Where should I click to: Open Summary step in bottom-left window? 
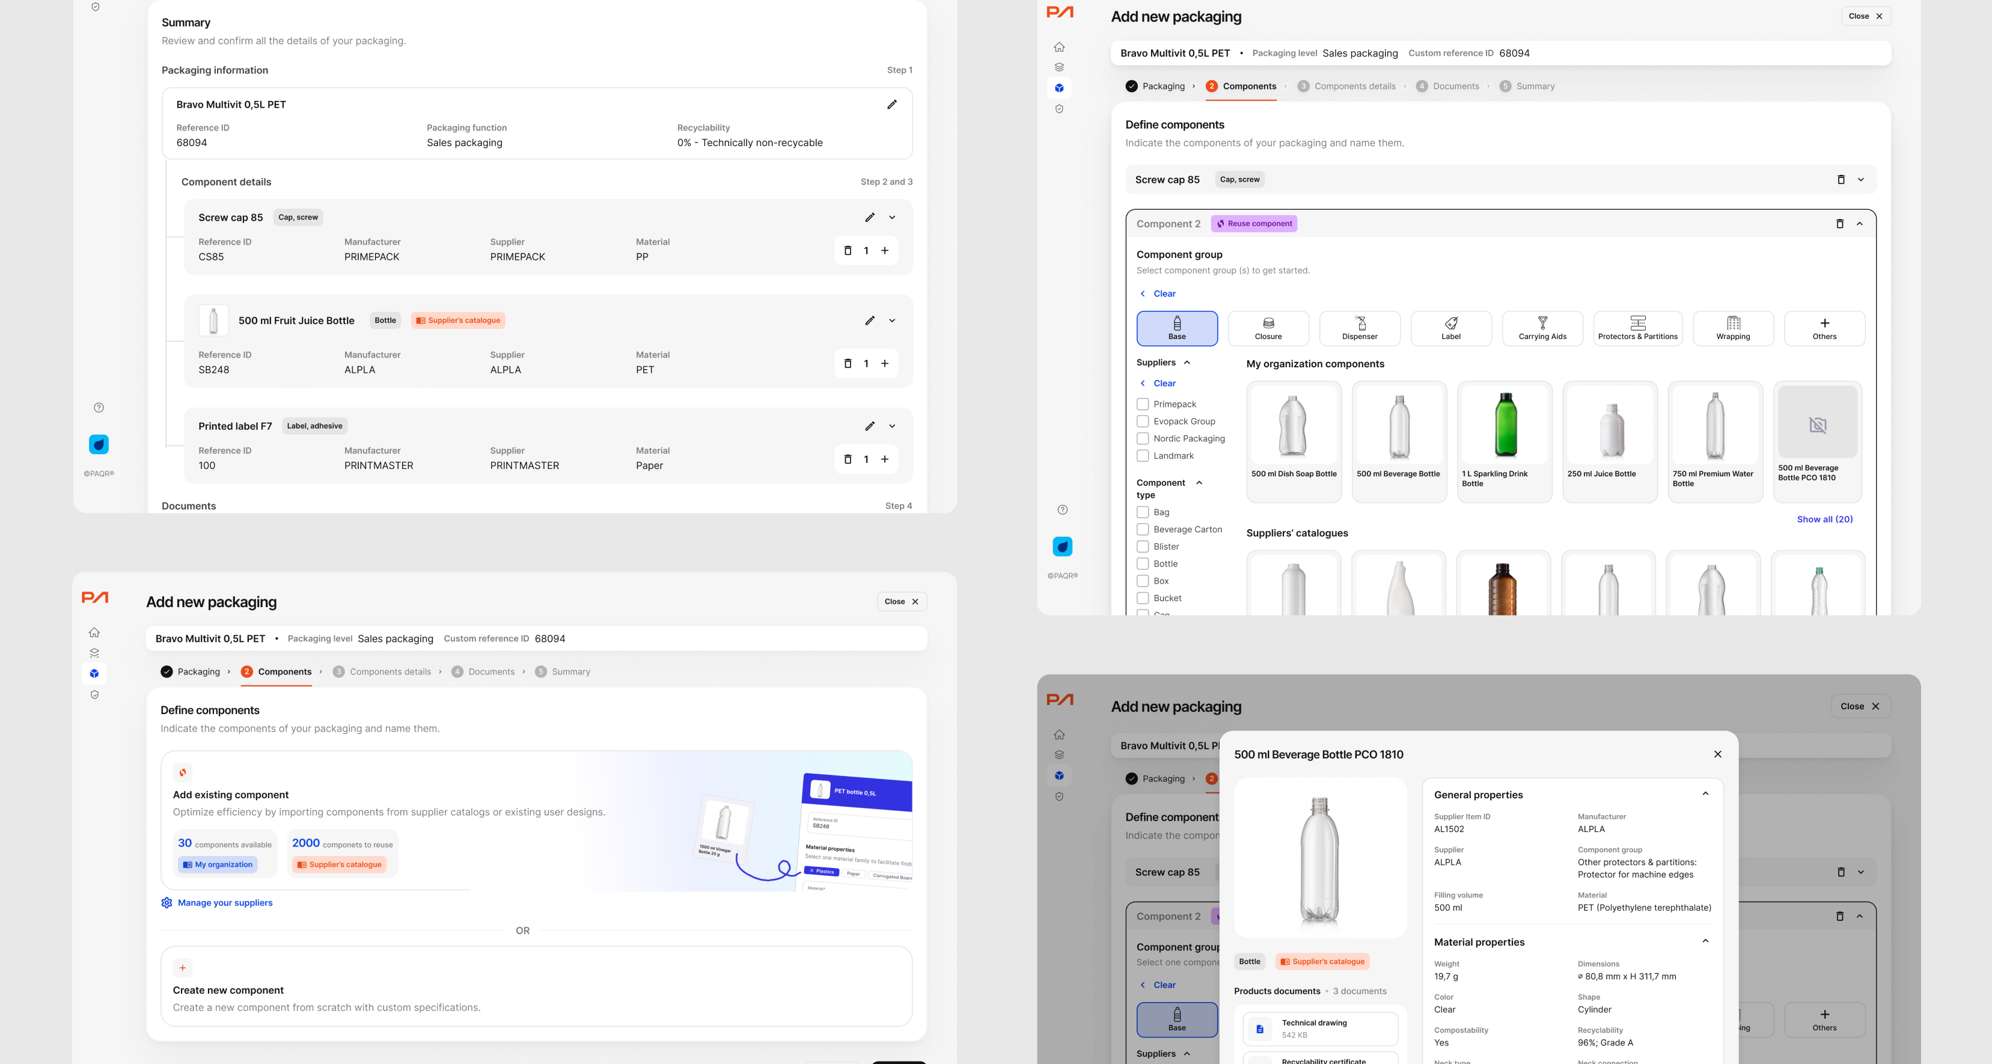tap(562, 672)
